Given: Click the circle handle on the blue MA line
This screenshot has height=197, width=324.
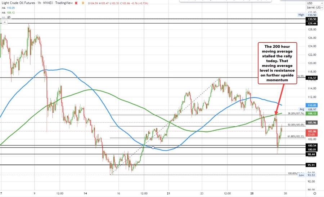Looking at the screenshot, I should [153, 147].
